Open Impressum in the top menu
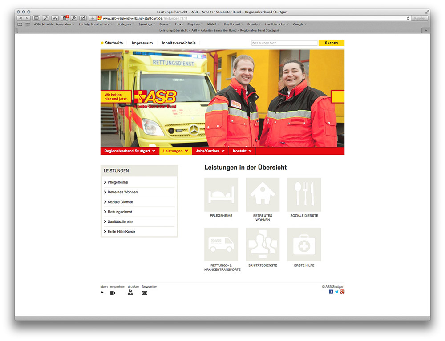 click(x=142, y=43)
